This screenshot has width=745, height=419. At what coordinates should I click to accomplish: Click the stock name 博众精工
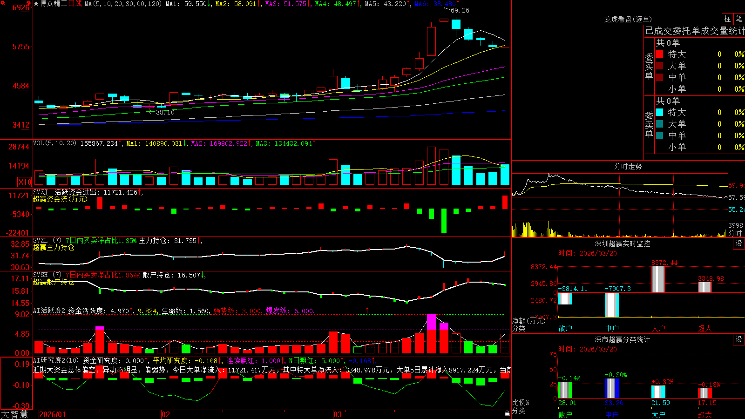[54, 4]
